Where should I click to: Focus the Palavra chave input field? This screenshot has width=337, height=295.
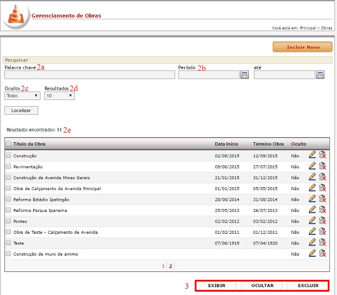click(x=90, y=75)
